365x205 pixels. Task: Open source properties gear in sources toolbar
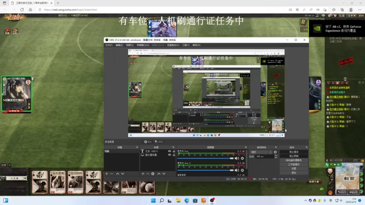coord(153,174)
